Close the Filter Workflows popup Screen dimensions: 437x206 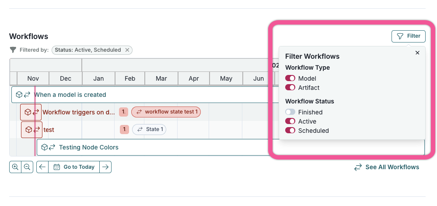pyautogui.click(x=417, y=53)
